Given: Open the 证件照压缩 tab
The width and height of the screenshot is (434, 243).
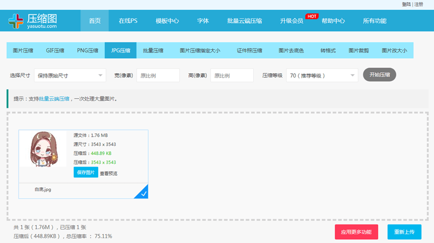Looking at the screenshot, I should pos(249,50).
